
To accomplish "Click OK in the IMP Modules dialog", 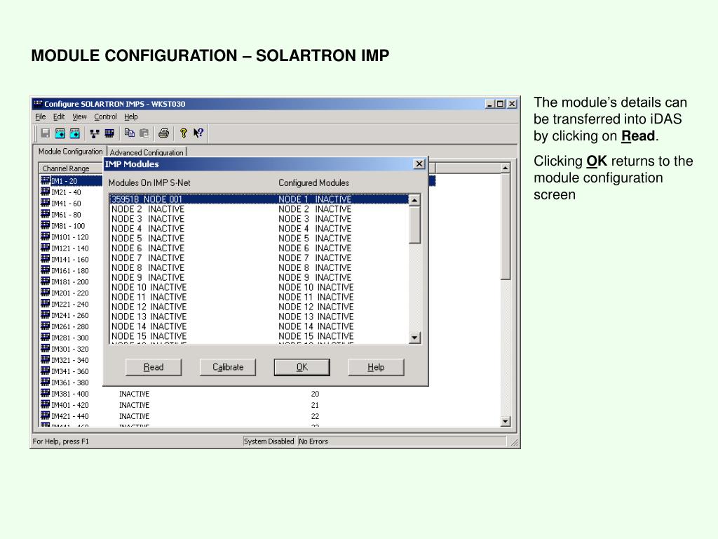I will (x=302, y=367).
